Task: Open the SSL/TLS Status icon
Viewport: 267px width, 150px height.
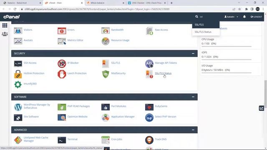Action: pyautogui.click(x=149, y=74)
